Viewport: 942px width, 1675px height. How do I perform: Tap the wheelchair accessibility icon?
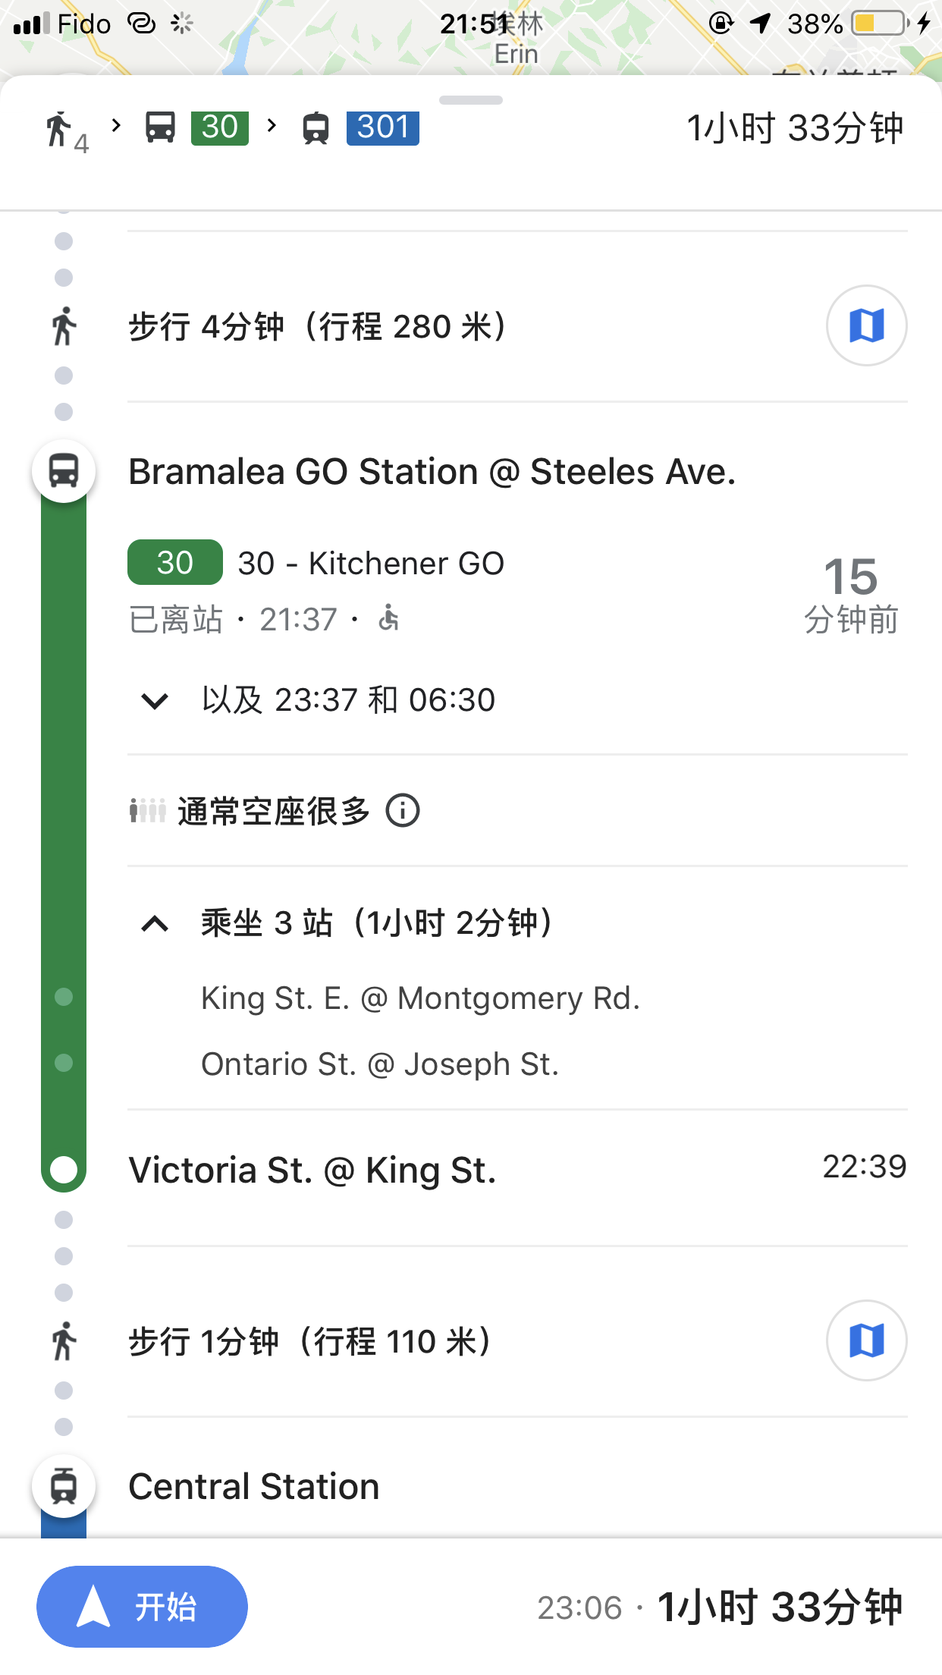389,618
